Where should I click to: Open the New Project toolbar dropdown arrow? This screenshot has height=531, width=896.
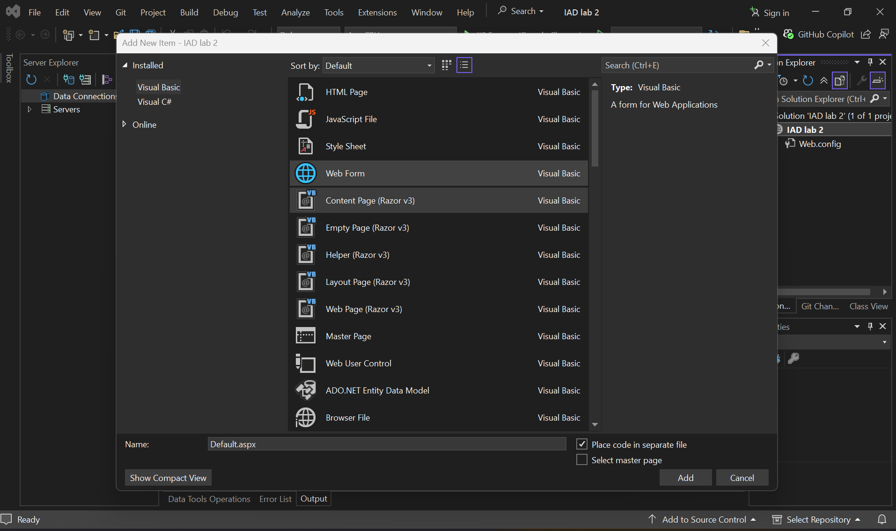click(81, 35)
